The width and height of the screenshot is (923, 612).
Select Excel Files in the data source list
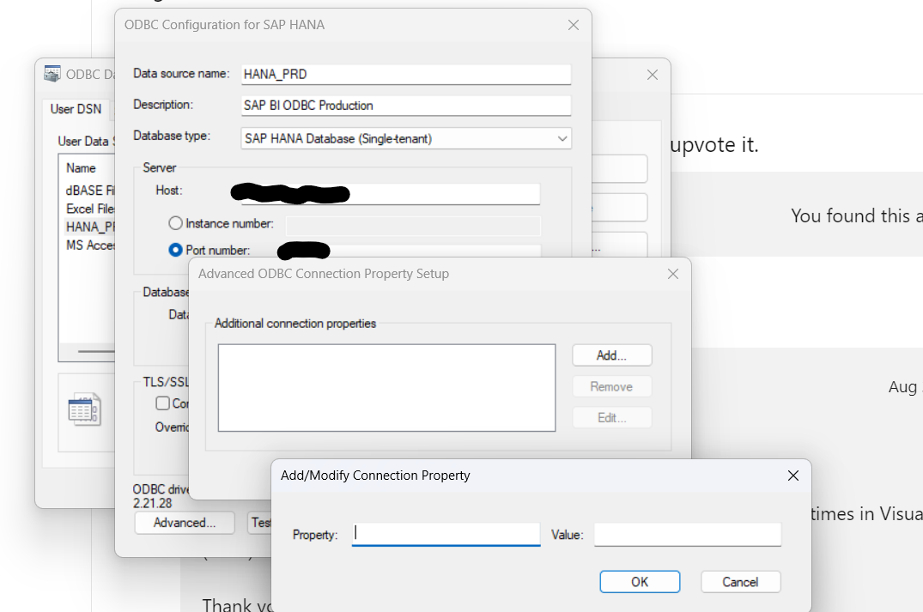click(x=90, y=209)
